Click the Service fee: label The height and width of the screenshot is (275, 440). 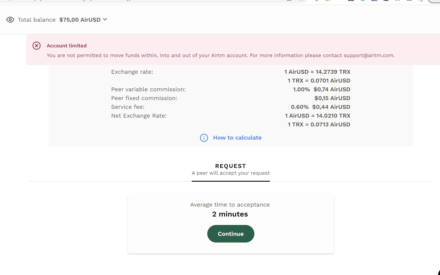[x=128, y=107]
